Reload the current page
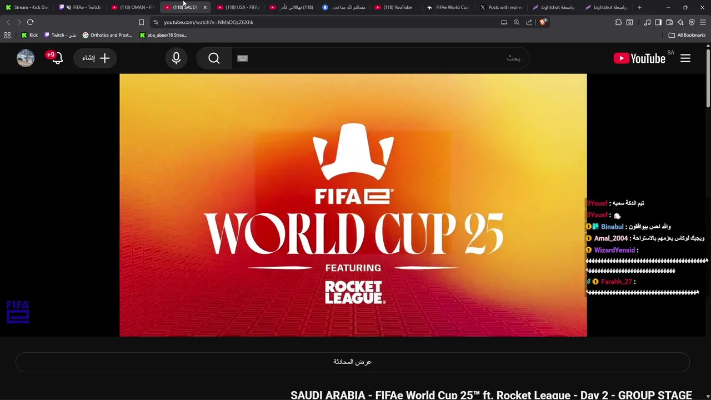 click(x=30, y=22)
